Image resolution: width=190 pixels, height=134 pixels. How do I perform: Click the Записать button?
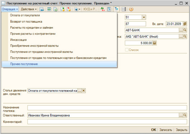point(166,130)
